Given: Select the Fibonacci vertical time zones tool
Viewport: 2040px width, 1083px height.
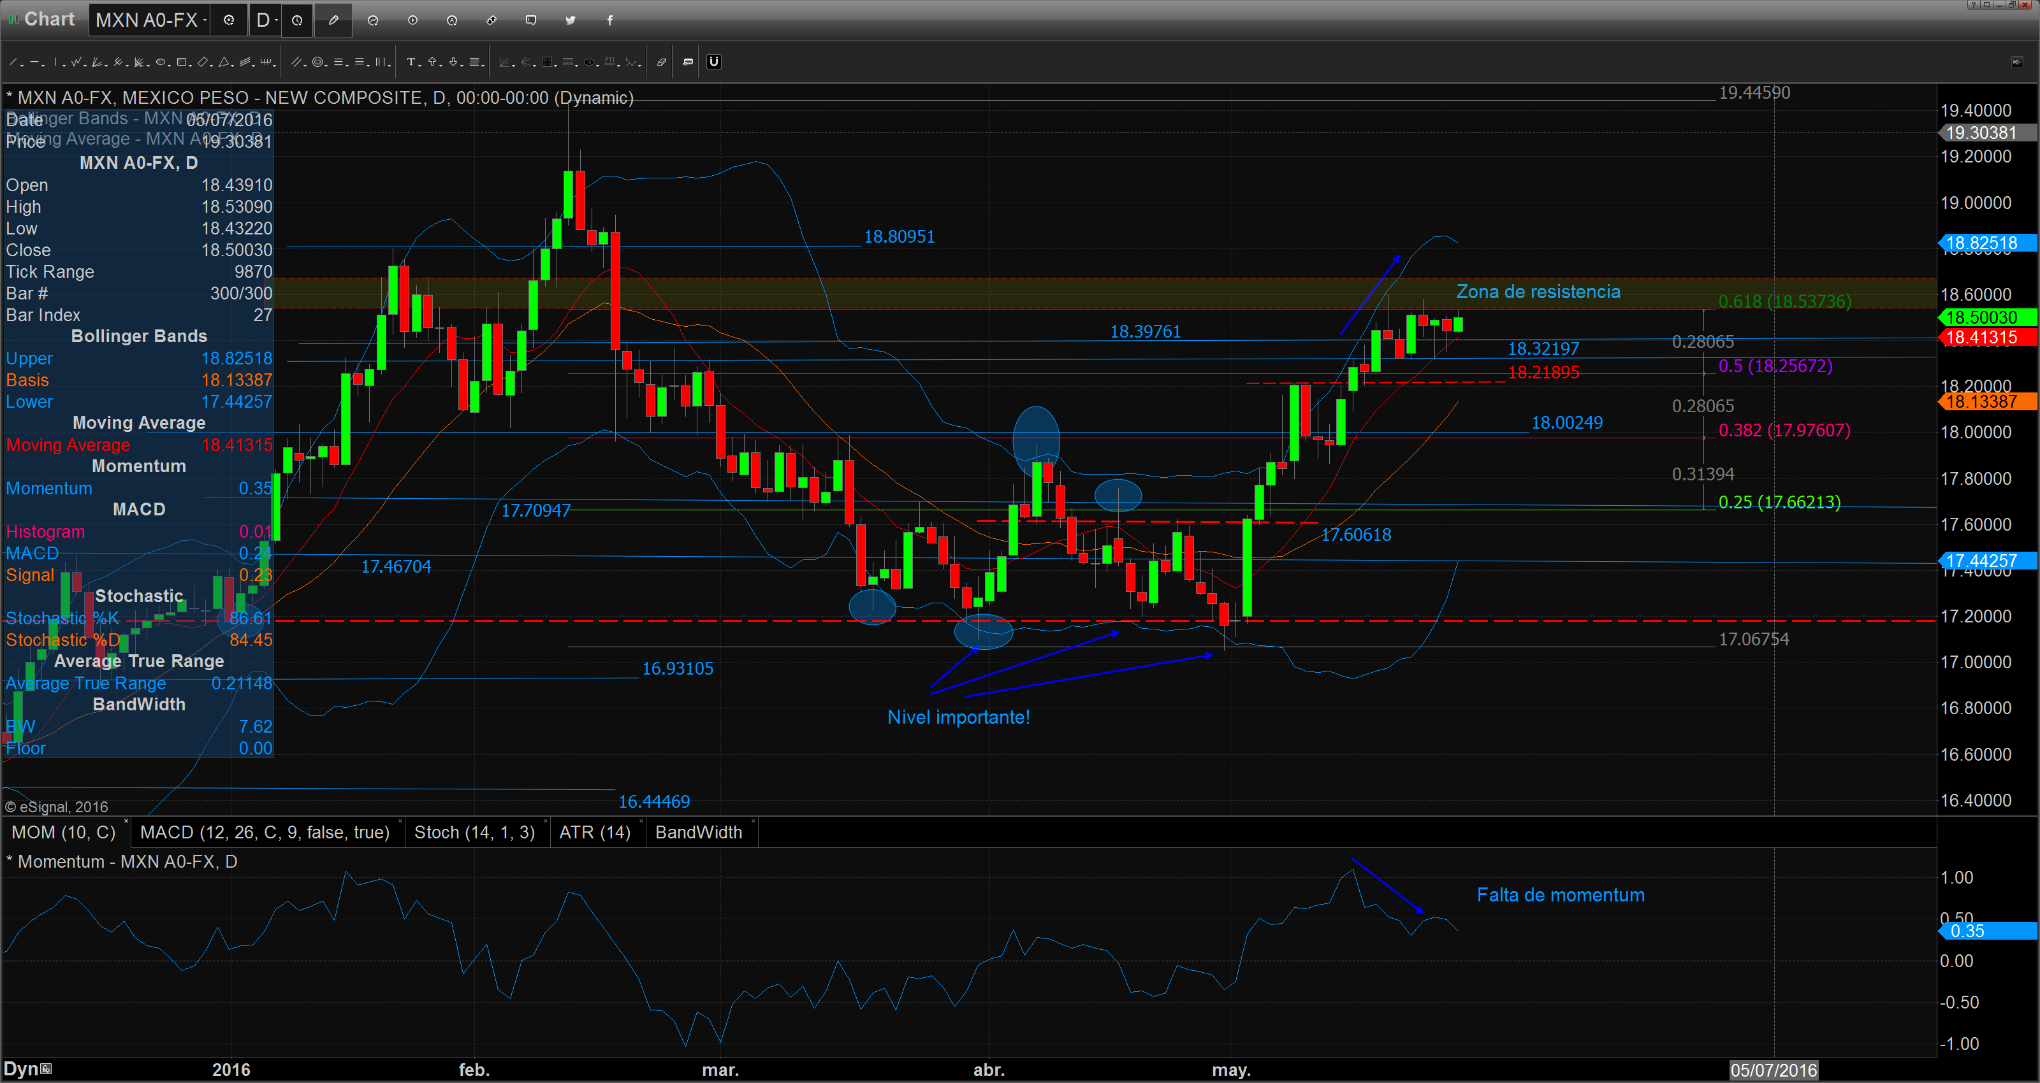Looking at the screenshot, I should pos(380,62).
